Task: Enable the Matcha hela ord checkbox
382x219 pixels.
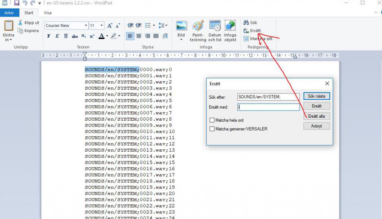Action: [x=212, y=120]
